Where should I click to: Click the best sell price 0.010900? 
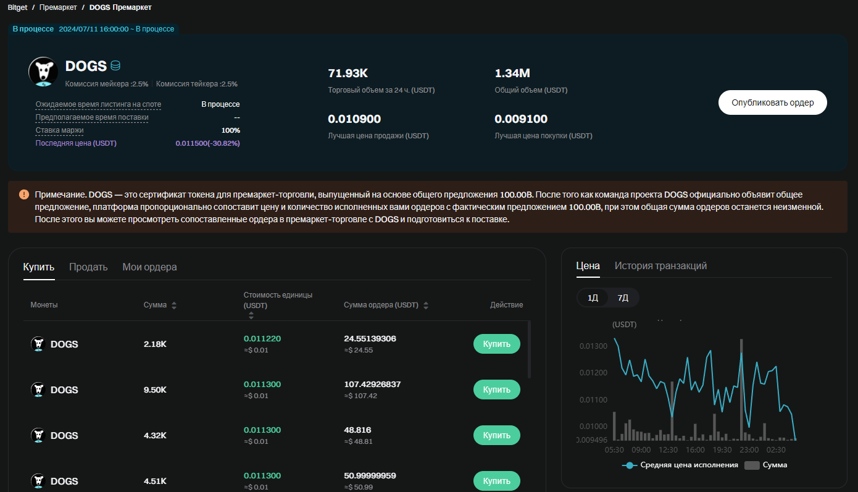pyautogui.click(x=354, y=119)
